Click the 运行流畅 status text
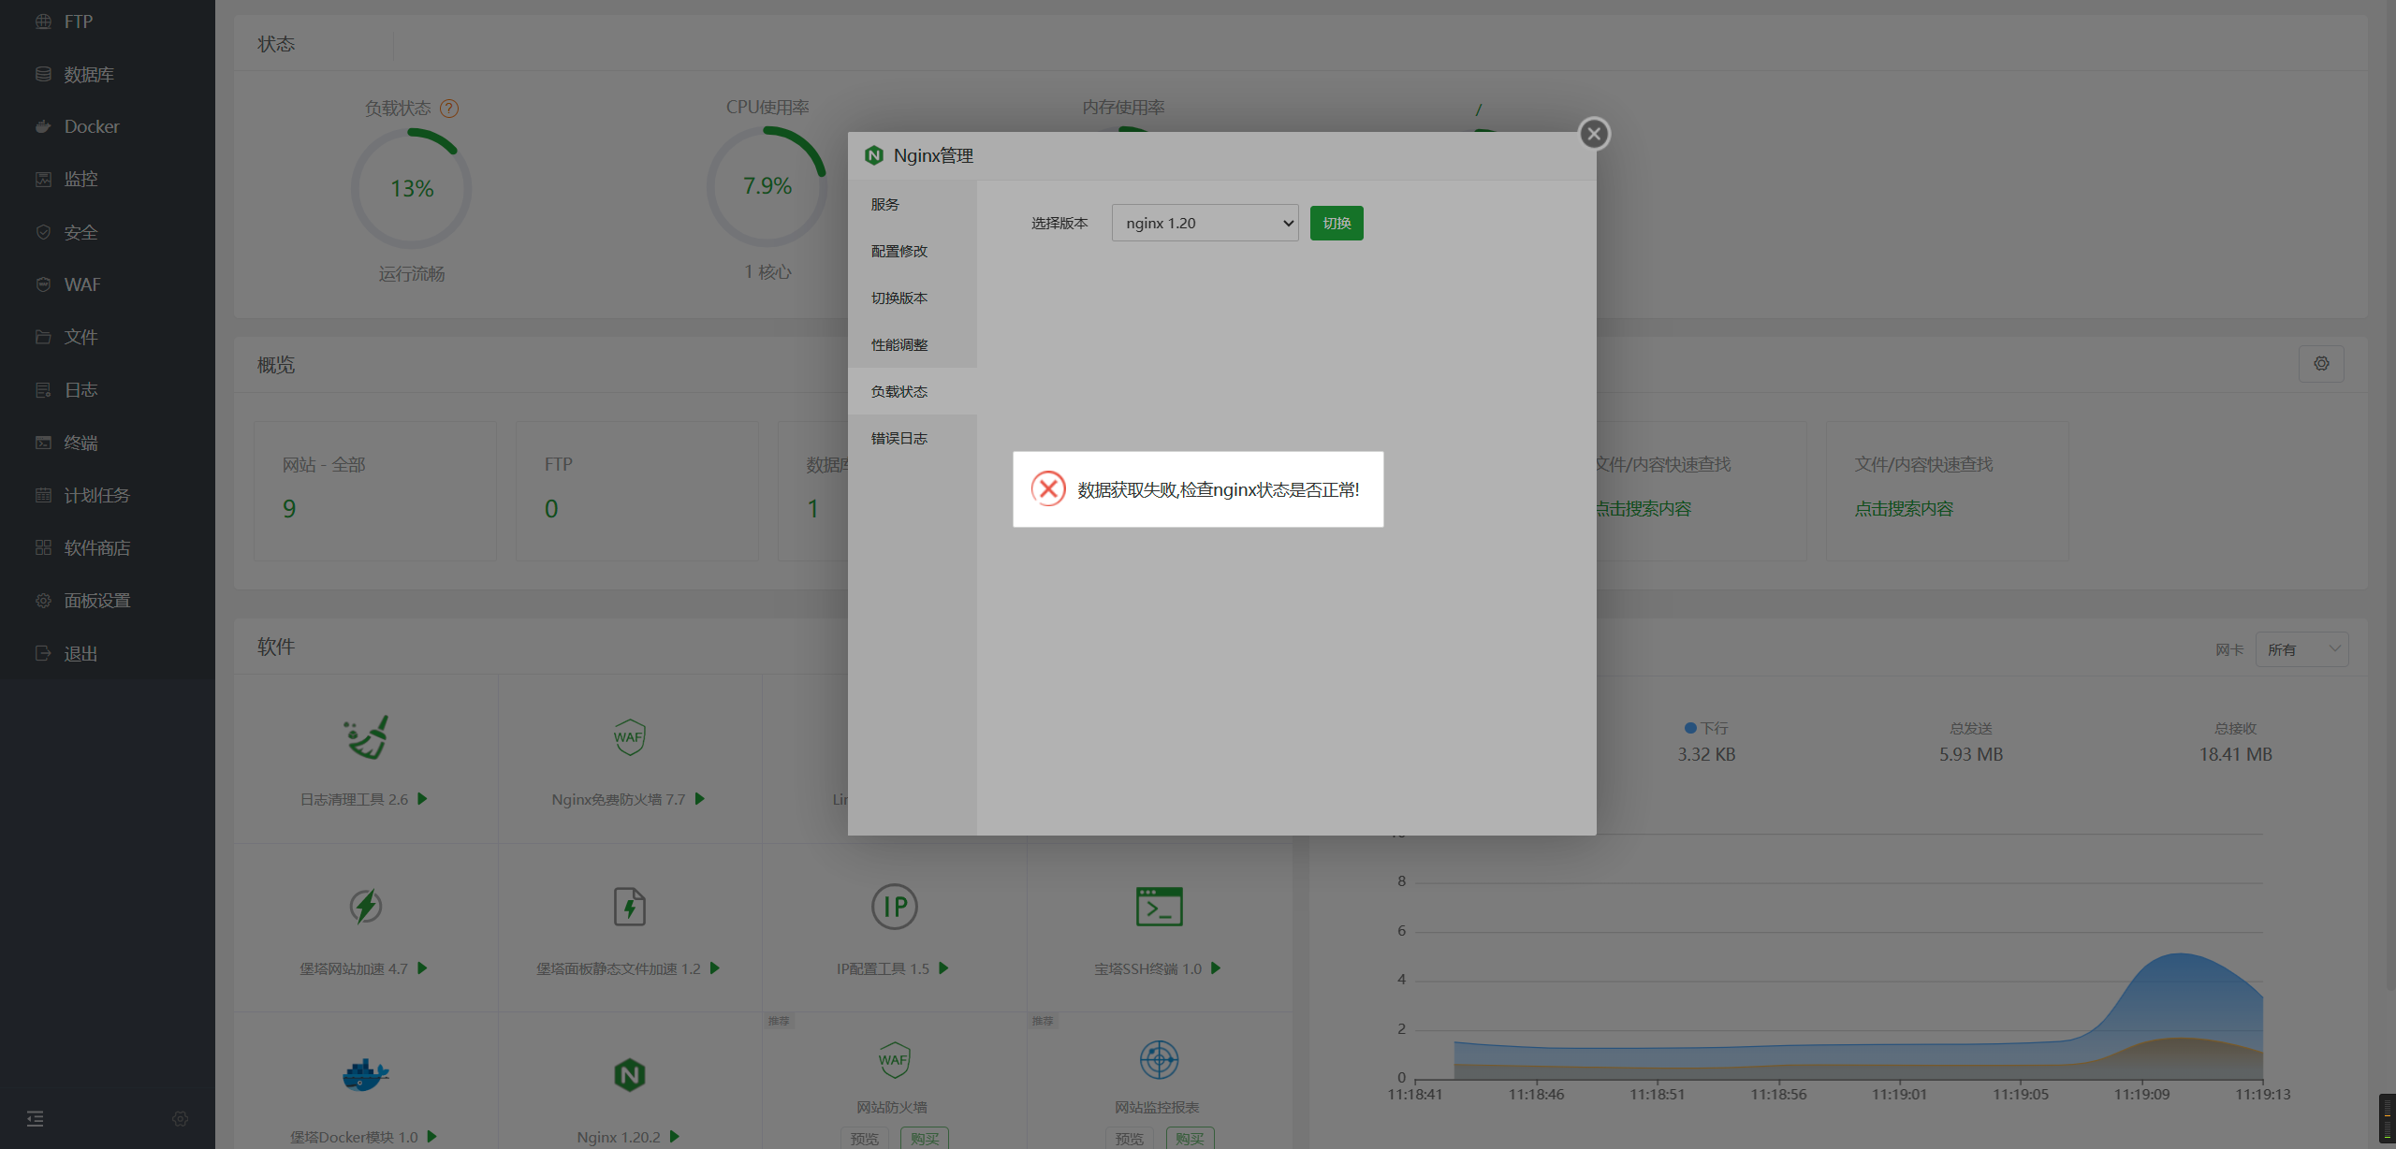The height and width of the screenshot is (1149, 2396). tap(412, 273)
